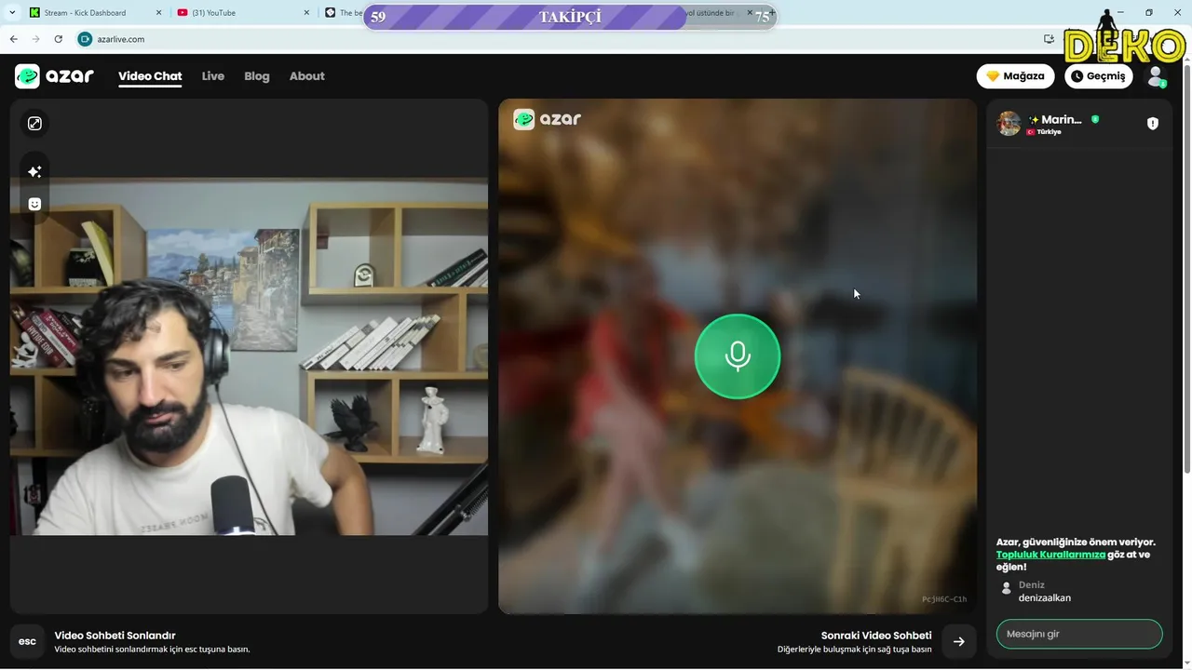Open the smiley face filters icon
Viewport: 1192px width, 670px height.
(34, 204)
